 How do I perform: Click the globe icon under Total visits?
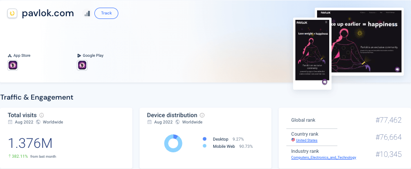click(38, 122)
